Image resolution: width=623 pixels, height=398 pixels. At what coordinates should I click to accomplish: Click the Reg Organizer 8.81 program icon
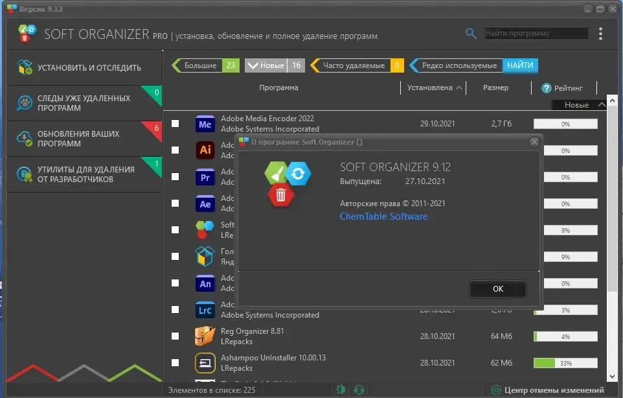[205, 336]
